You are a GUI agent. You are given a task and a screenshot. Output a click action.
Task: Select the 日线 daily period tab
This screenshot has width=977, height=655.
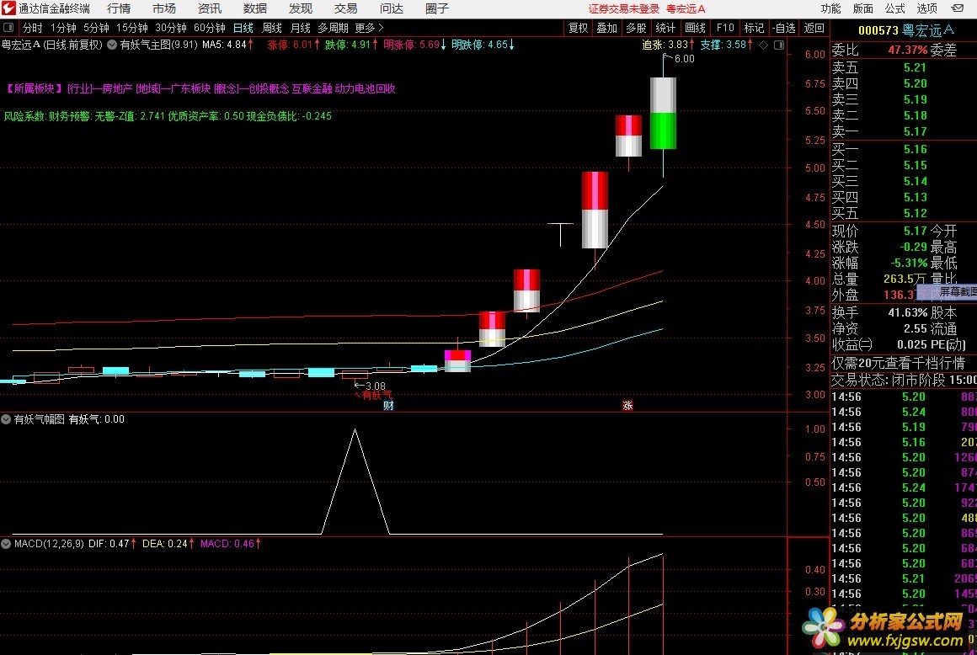243,28
